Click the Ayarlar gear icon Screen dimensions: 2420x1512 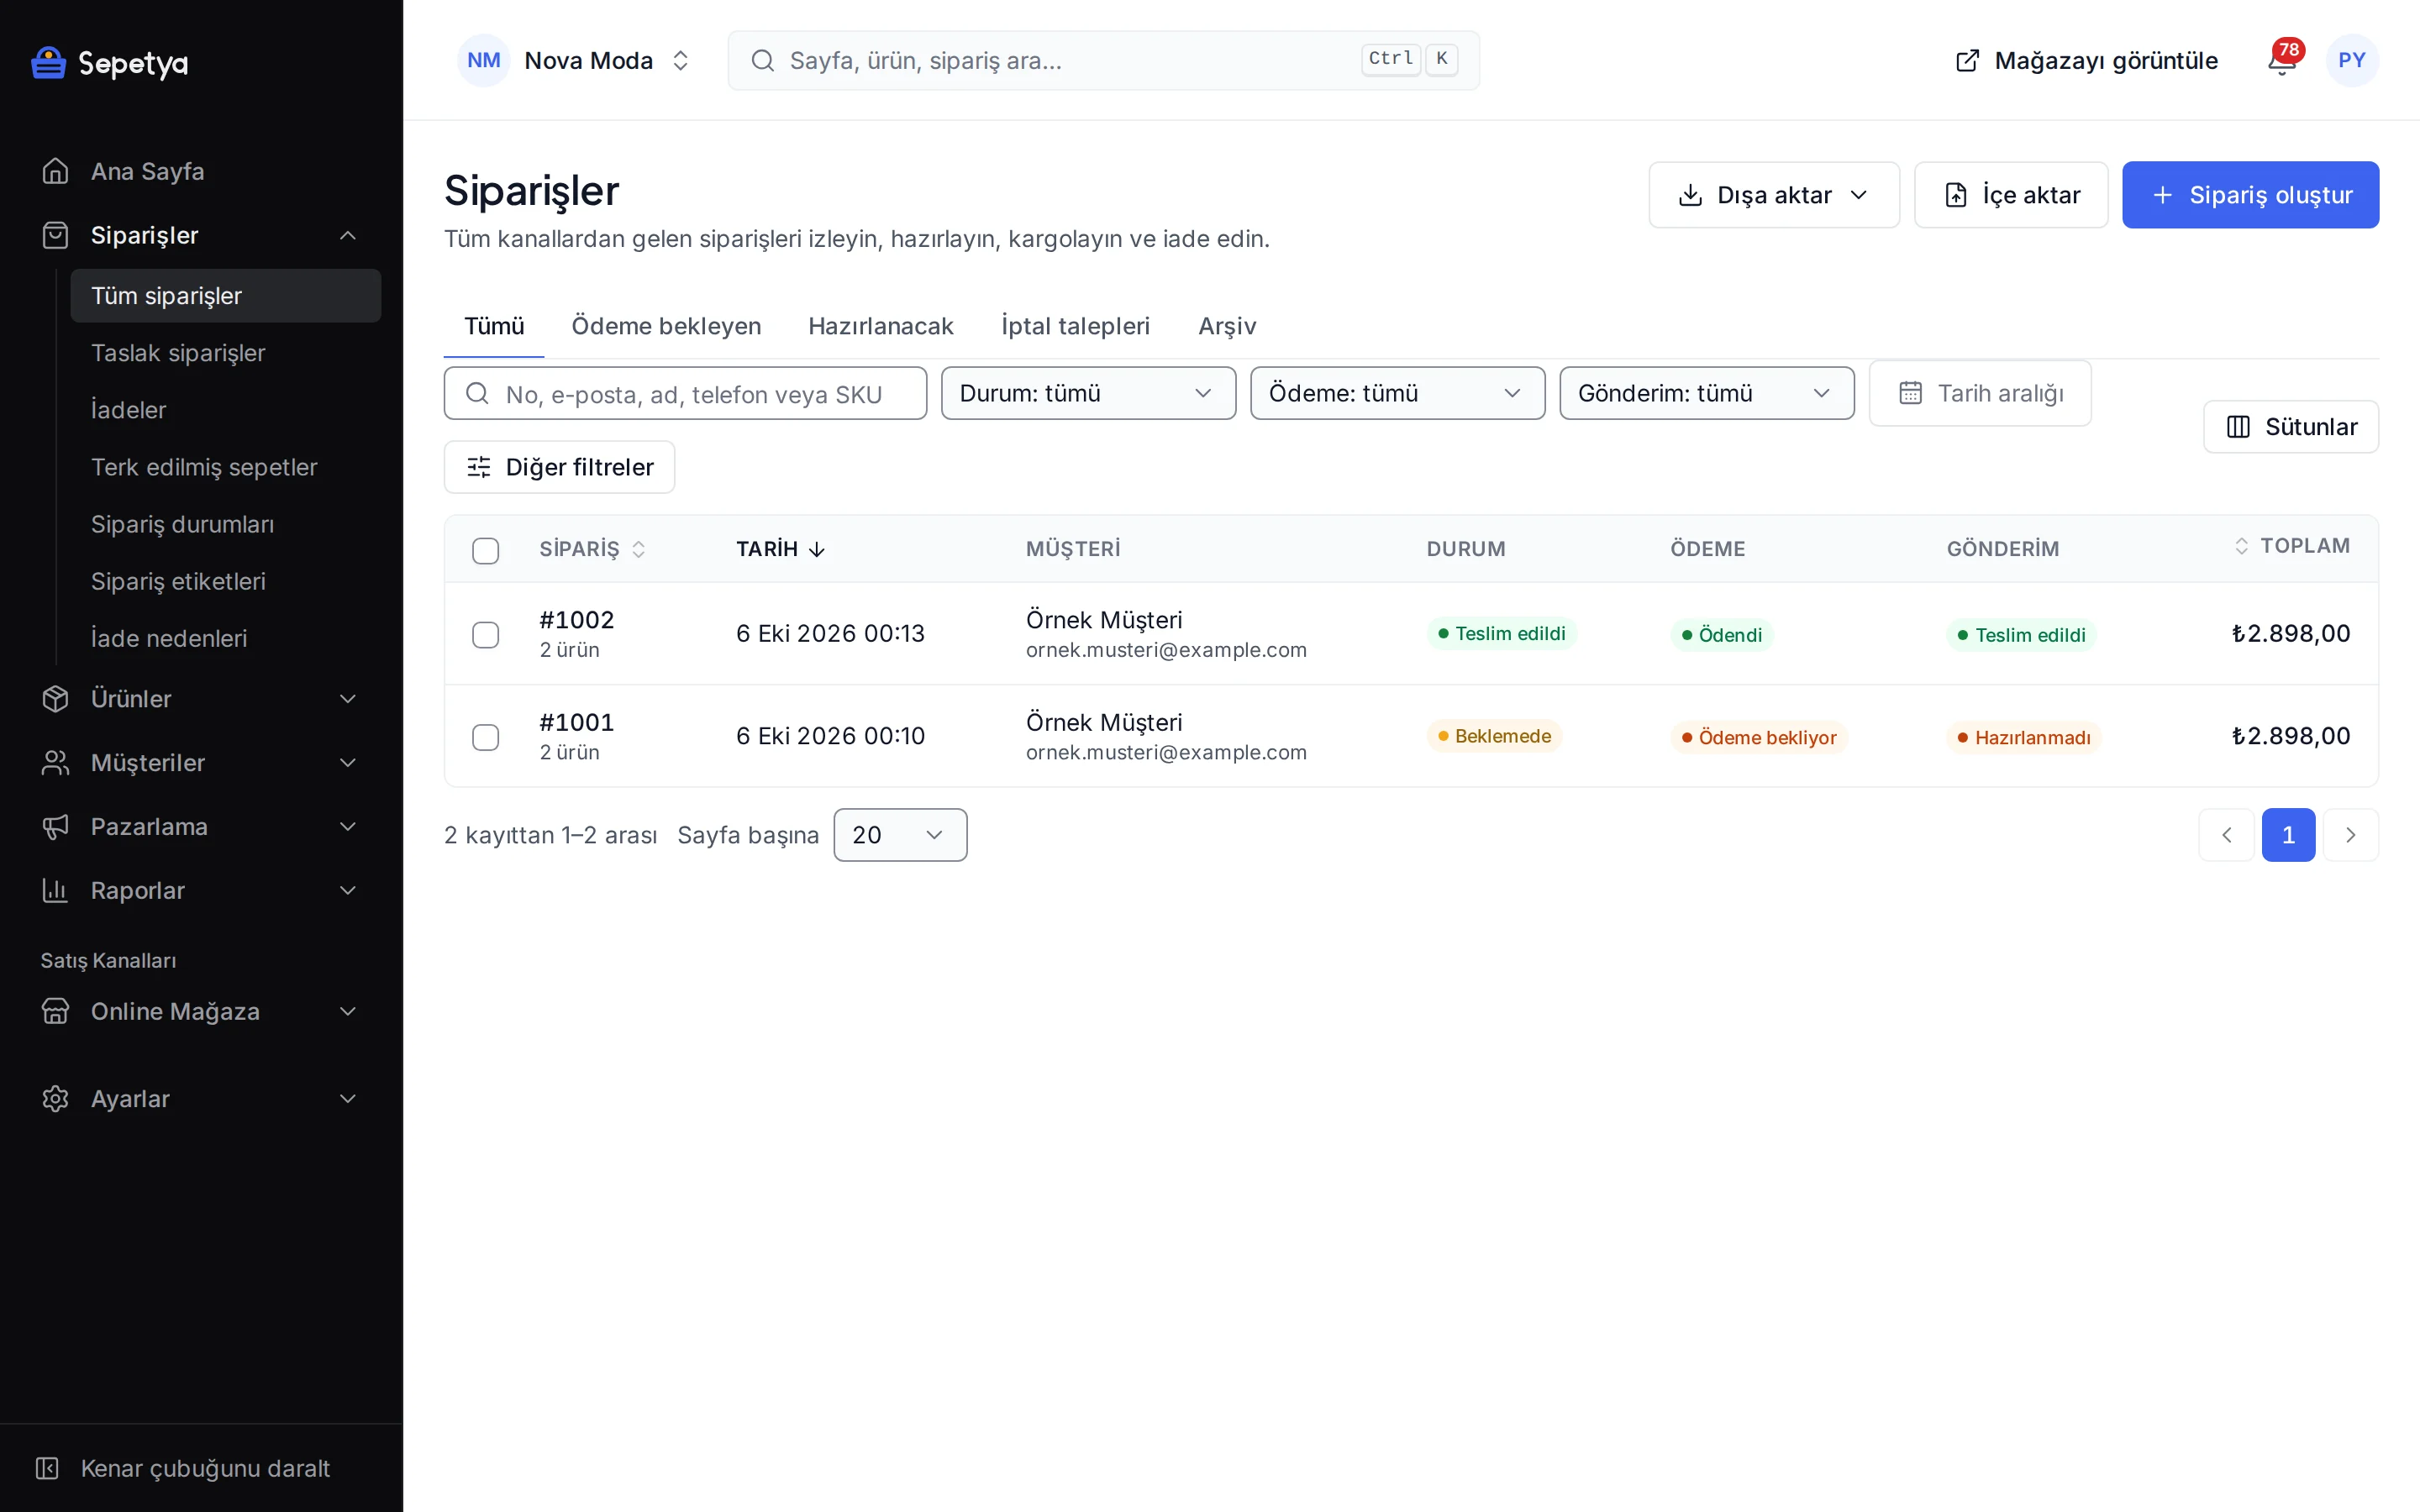click(55, 1098)
